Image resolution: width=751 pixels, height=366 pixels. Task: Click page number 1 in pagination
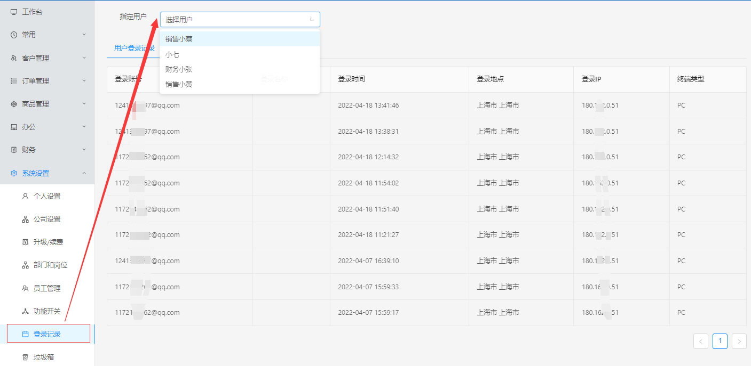tap(720, 341)
